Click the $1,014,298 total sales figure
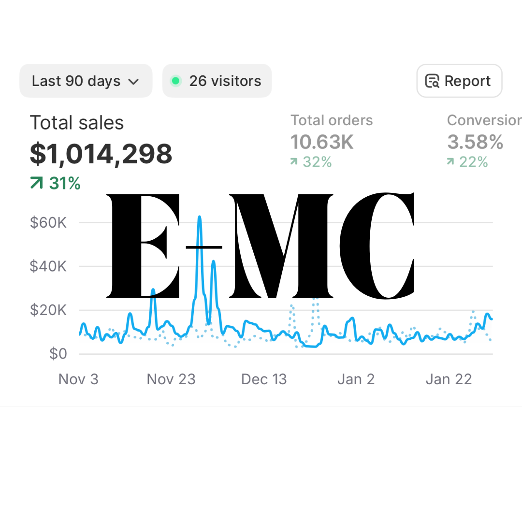The height and width of the screenshot is (522, 522). pyautogui.click(x=101, y=154)
